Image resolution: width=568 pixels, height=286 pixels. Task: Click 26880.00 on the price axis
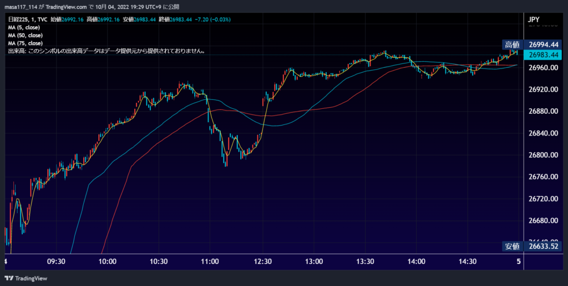543,111
